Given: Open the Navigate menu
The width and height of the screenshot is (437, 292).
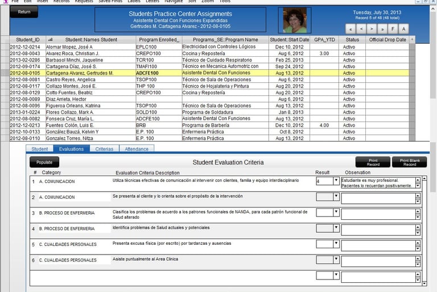Looking at the screenshot, I should 174,1.
